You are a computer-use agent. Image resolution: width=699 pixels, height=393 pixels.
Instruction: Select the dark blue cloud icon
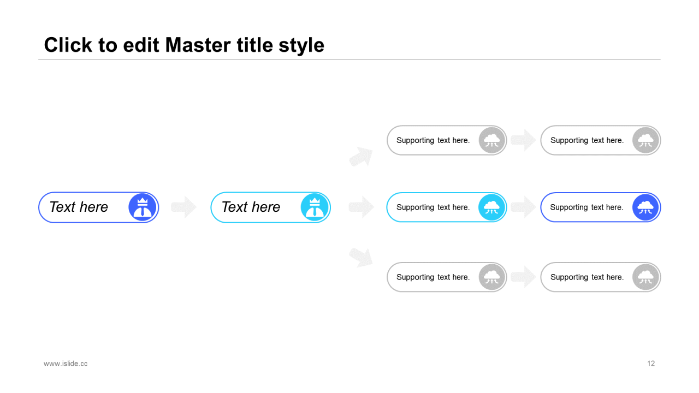(645, 207)
